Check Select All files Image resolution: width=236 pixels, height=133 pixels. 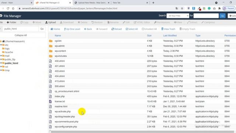pos(132,29)
